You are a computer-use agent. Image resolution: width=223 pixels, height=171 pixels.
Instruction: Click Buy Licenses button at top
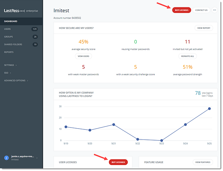click(x=181, y=10)
